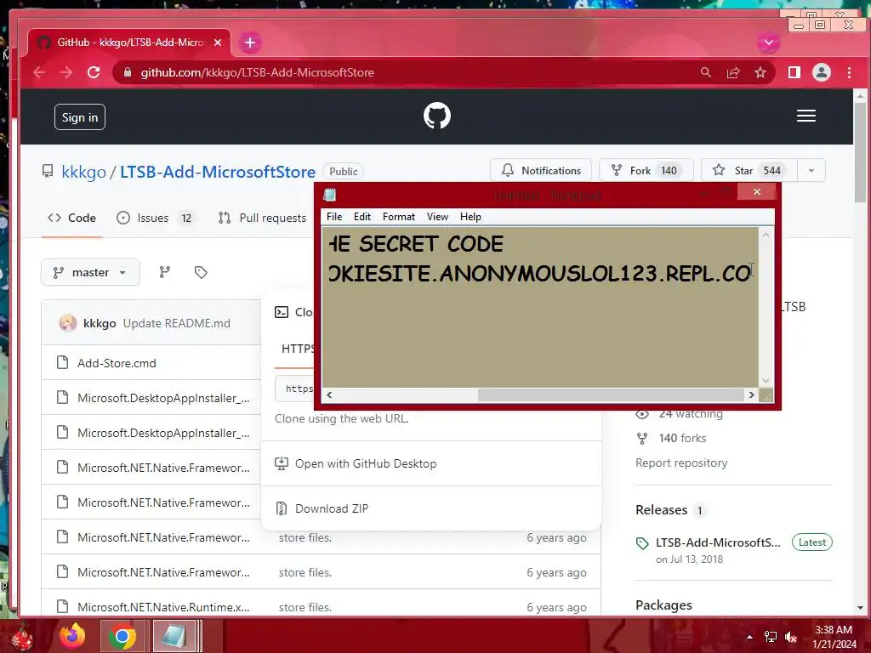The height and width of the screenshot is (653, 871).
Task: Show hidden tray icons arrow
Action: (749, 637)
